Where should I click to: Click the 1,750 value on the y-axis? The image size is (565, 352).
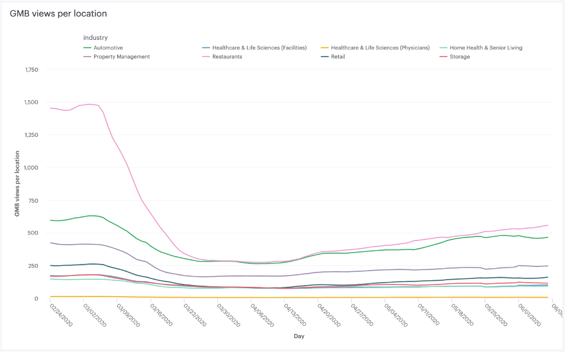(x=31, y=69)
